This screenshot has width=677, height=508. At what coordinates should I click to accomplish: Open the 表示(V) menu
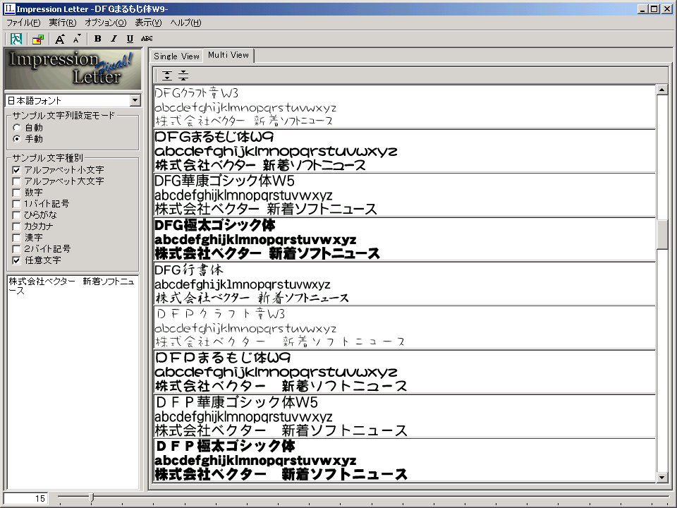click(148, 23)
